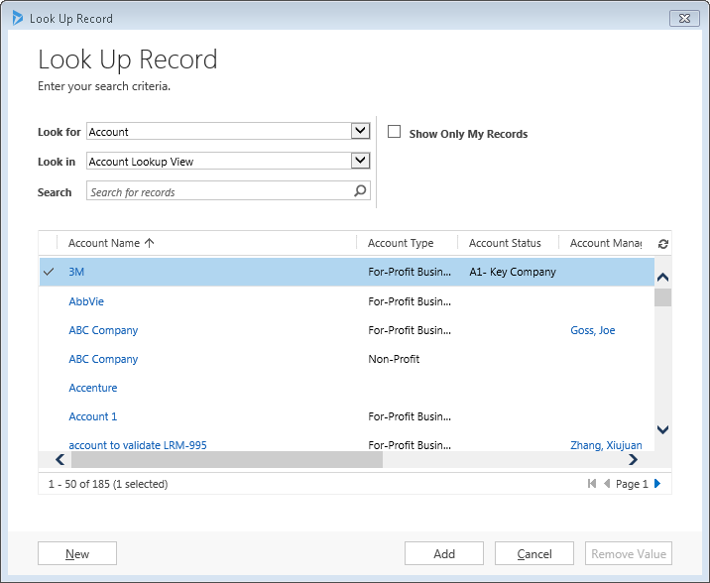Expand the Look in dropdown

[360, 161]
